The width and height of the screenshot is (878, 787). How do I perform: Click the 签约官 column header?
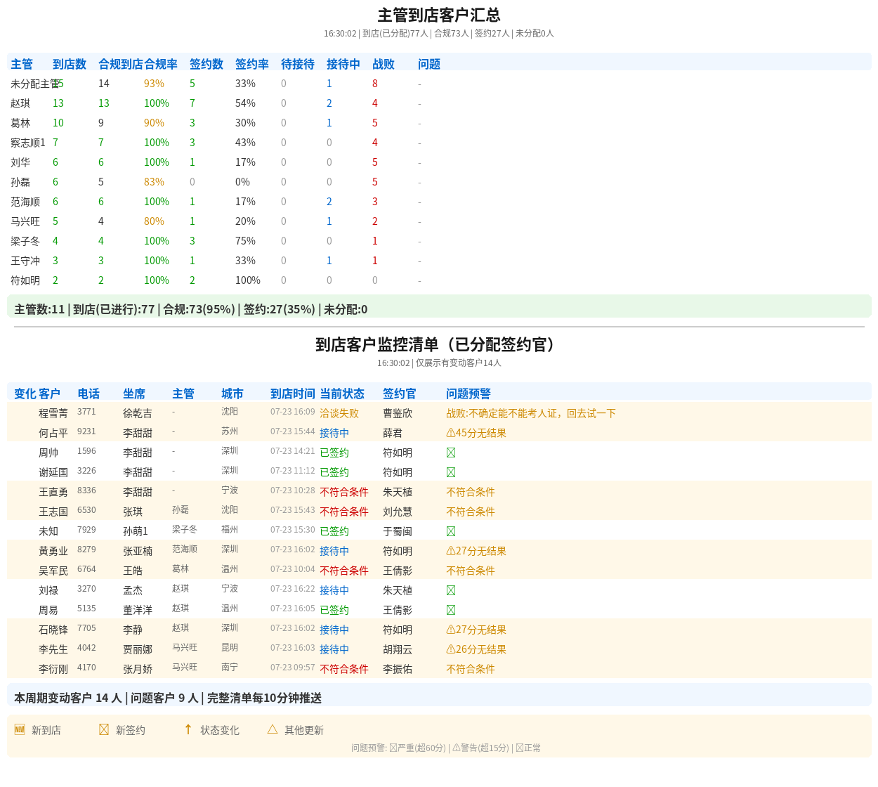400,393
